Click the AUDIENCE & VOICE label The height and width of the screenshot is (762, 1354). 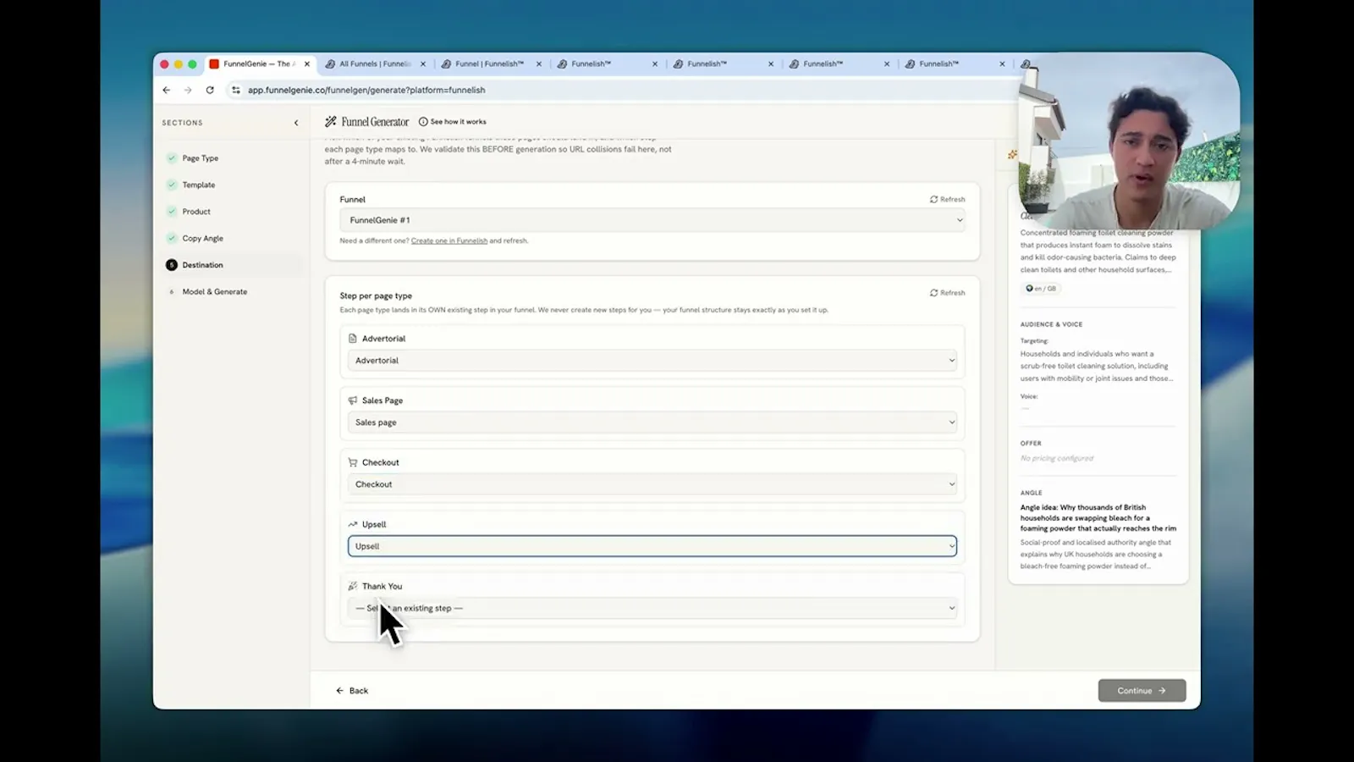coord(1051,324)
